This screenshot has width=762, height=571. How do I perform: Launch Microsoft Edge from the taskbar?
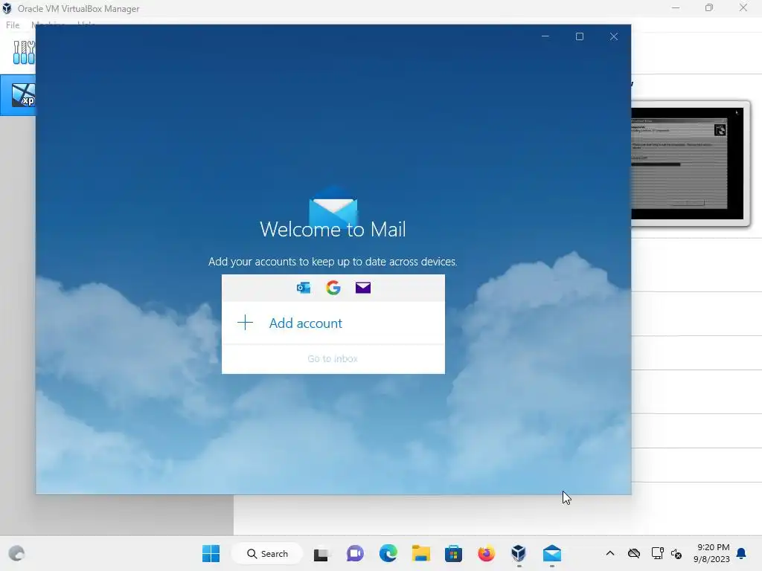(388, 553)
